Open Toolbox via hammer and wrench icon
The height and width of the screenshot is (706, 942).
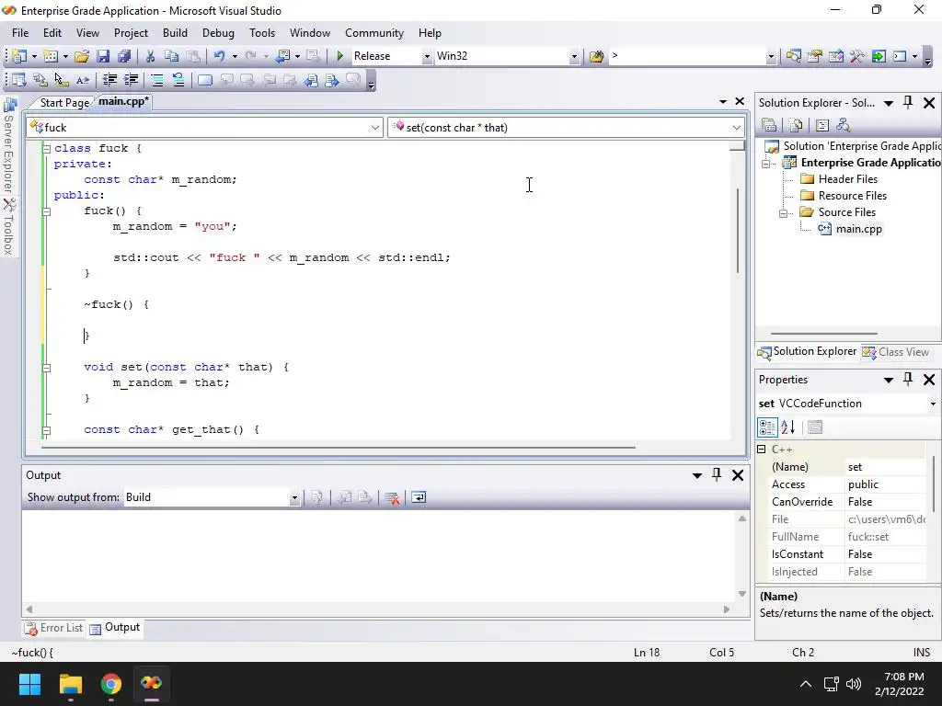[x=856, y=56]
